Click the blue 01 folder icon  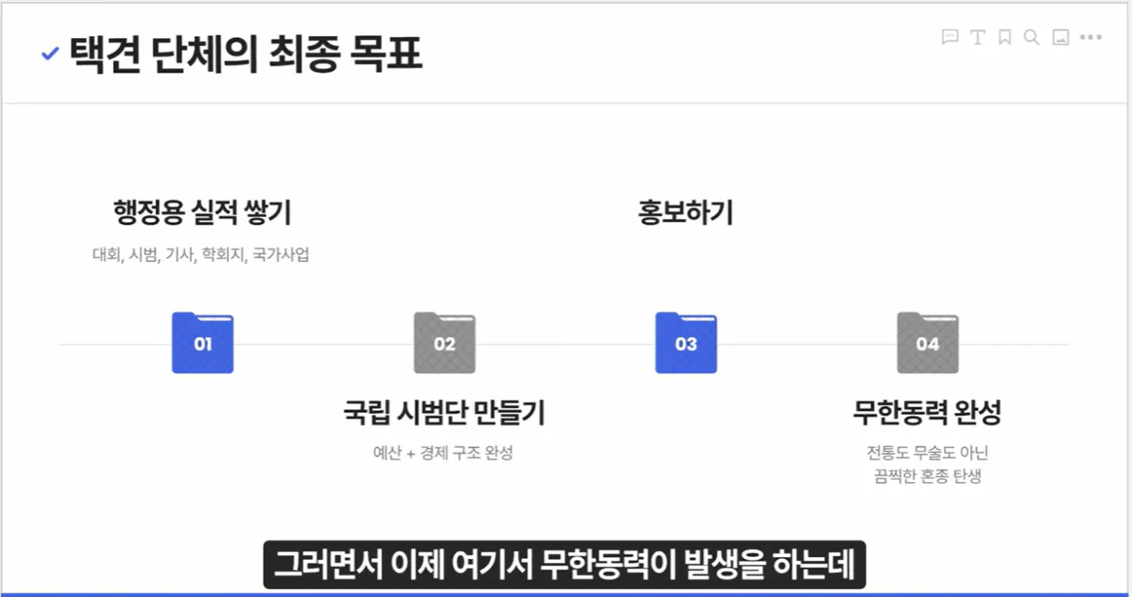click(x=203, y=342)
